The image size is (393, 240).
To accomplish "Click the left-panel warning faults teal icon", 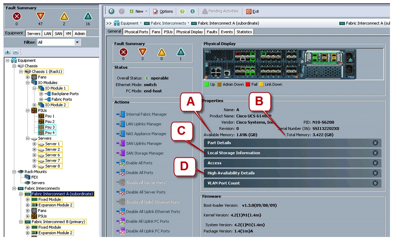I will [88, 16].
